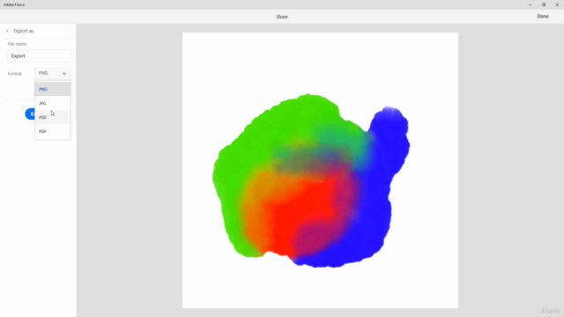The image size is (564, 317).
Task: Select PNG from the format list
Action: click(x=53, y=89)
